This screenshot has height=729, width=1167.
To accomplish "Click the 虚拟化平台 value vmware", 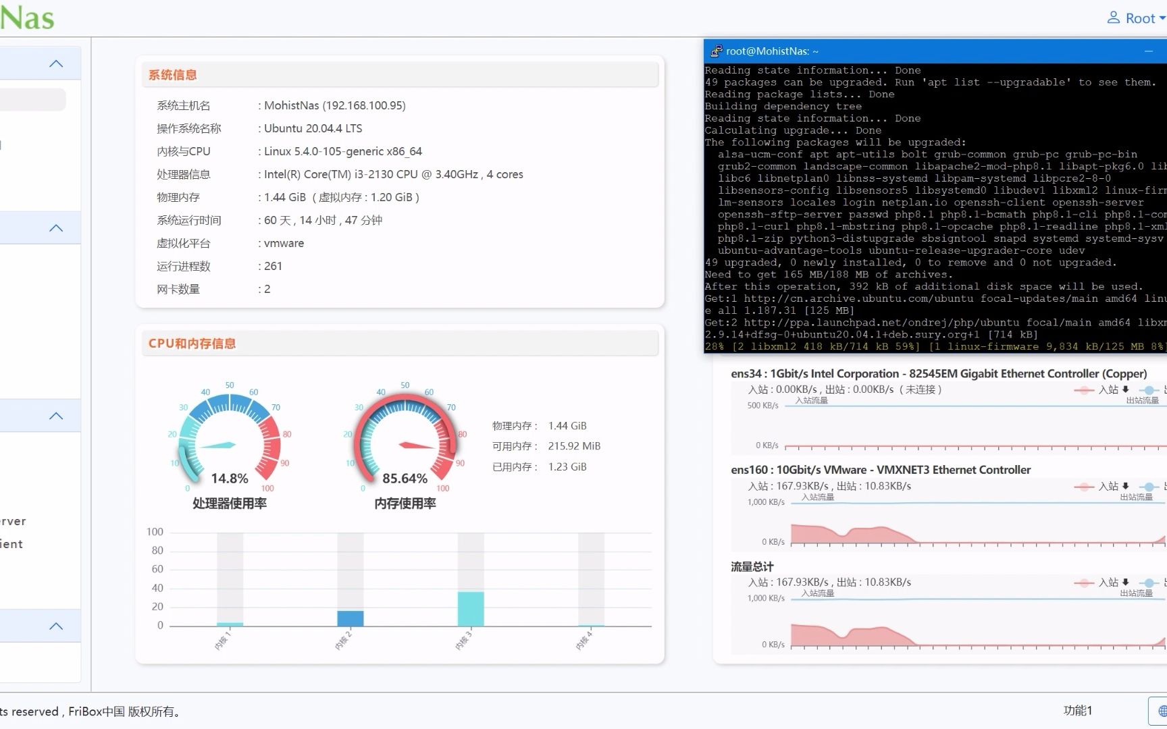I will 284,243.
